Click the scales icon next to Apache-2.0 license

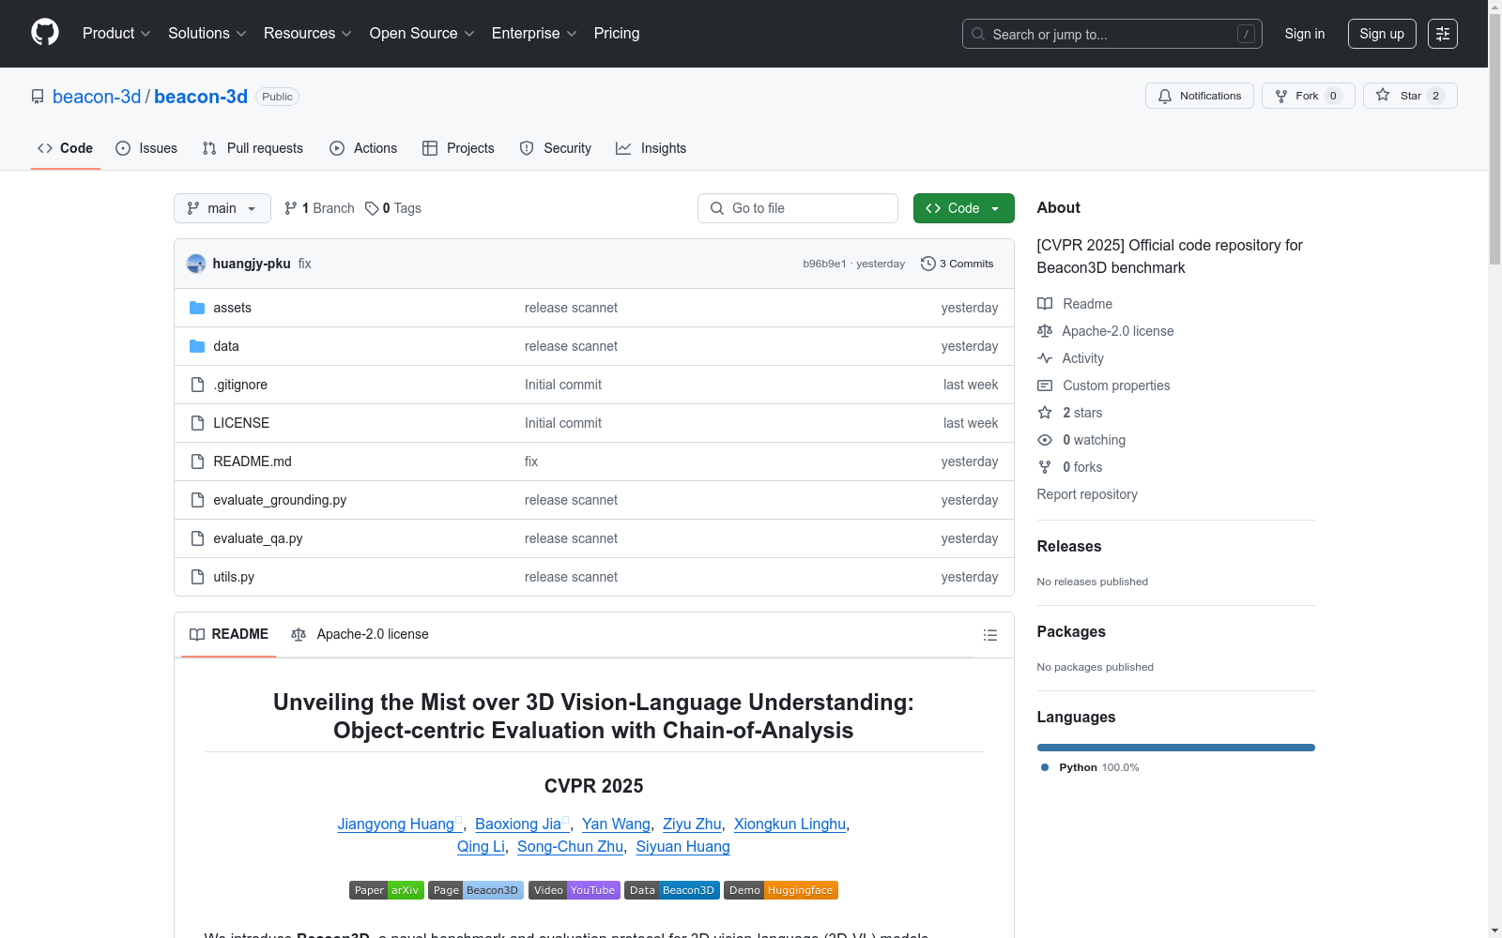[x=1045, y=331]
